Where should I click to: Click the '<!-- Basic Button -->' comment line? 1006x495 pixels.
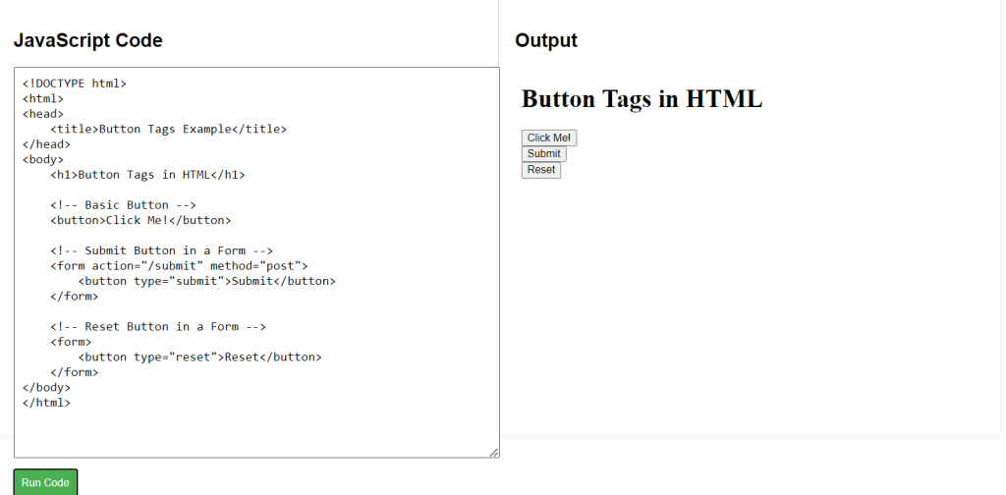coord(123,205)
